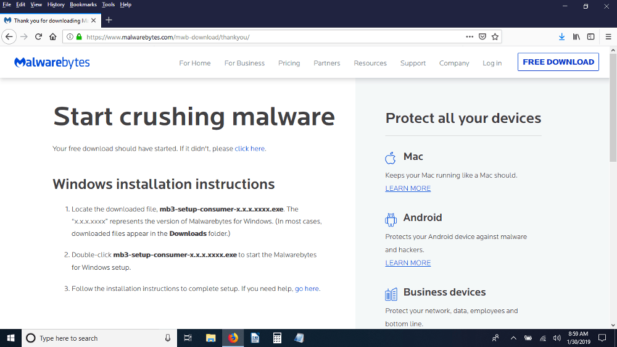
Task: Open the volume control in system tray
Action: [x=557, y=338]
